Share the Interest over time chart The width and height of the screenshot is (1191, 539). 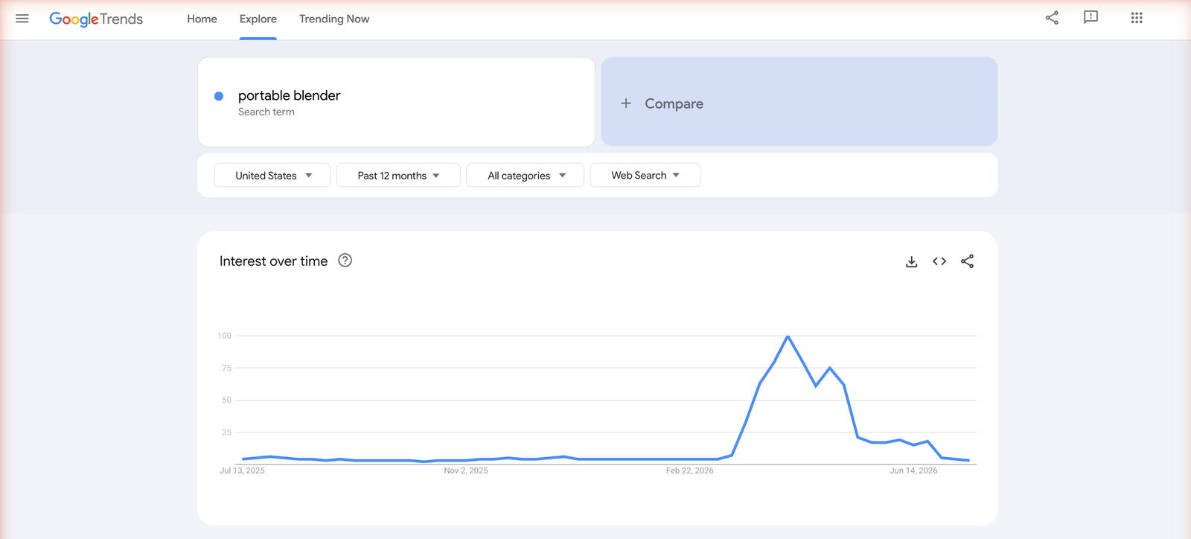(x=967, y=261)
